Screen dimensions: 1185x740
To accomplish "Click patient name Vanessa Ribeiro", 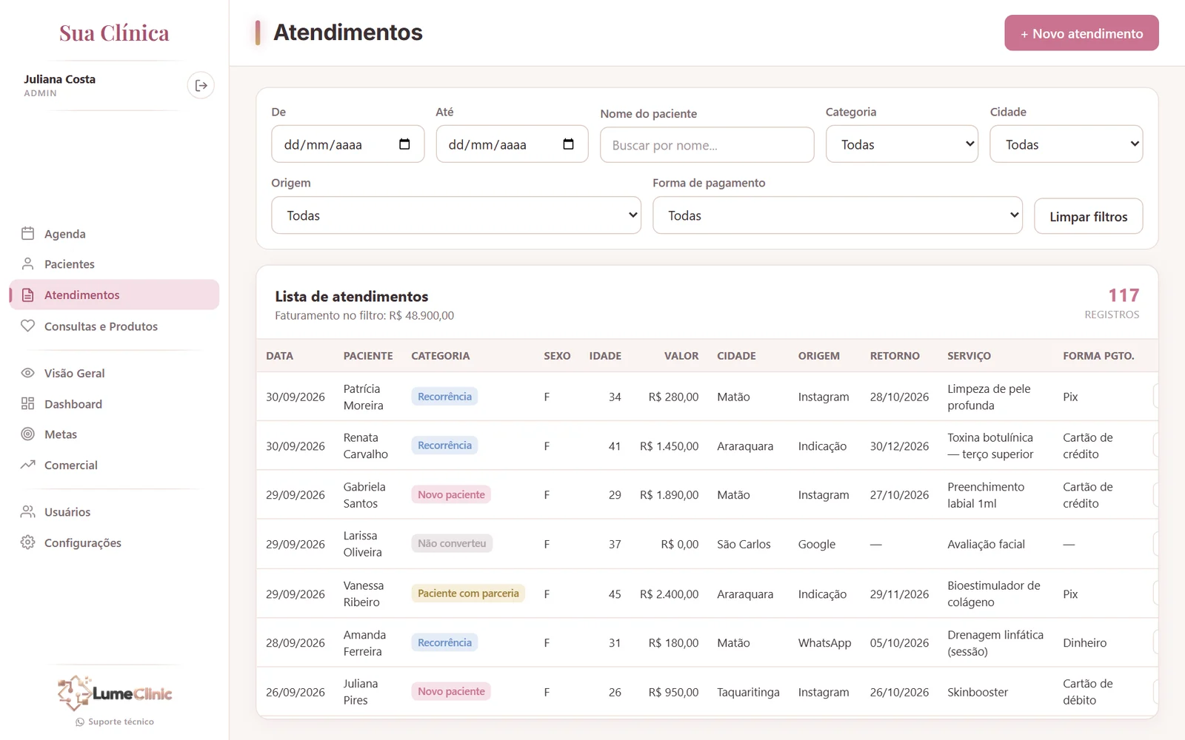I will (x=364, y=593).
